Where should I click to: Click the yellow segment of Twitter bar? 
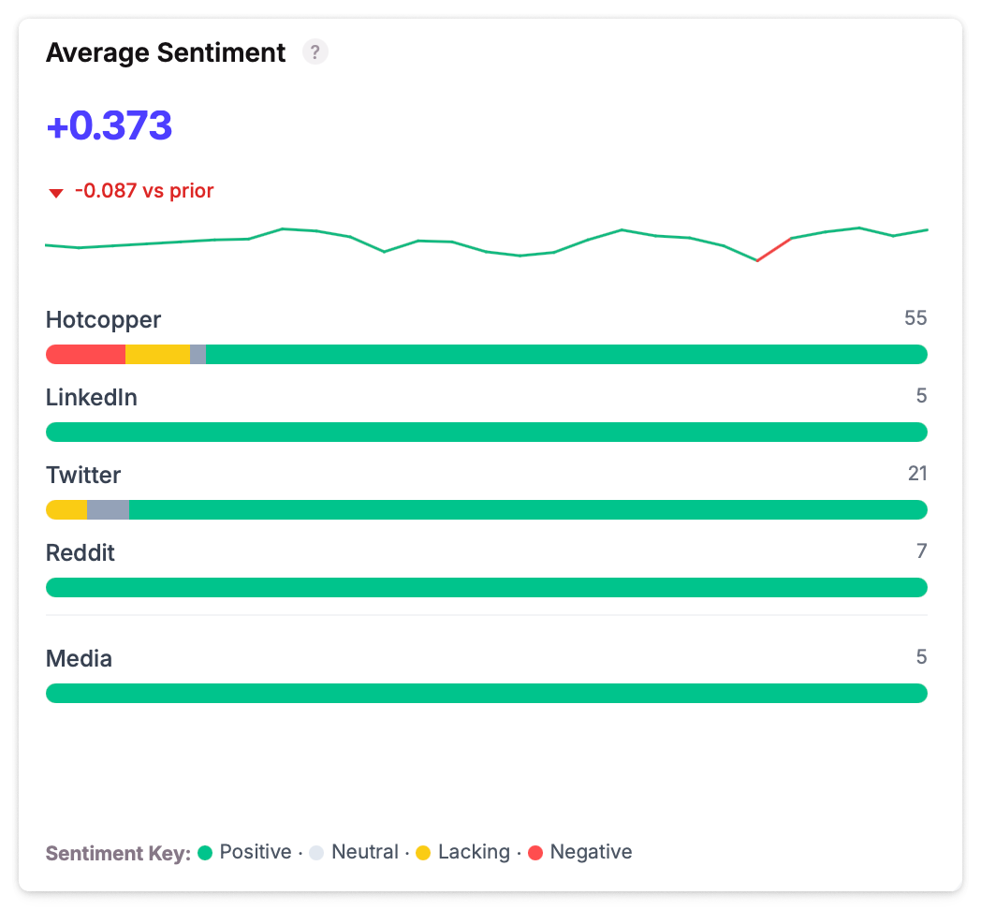coord(66,509)
